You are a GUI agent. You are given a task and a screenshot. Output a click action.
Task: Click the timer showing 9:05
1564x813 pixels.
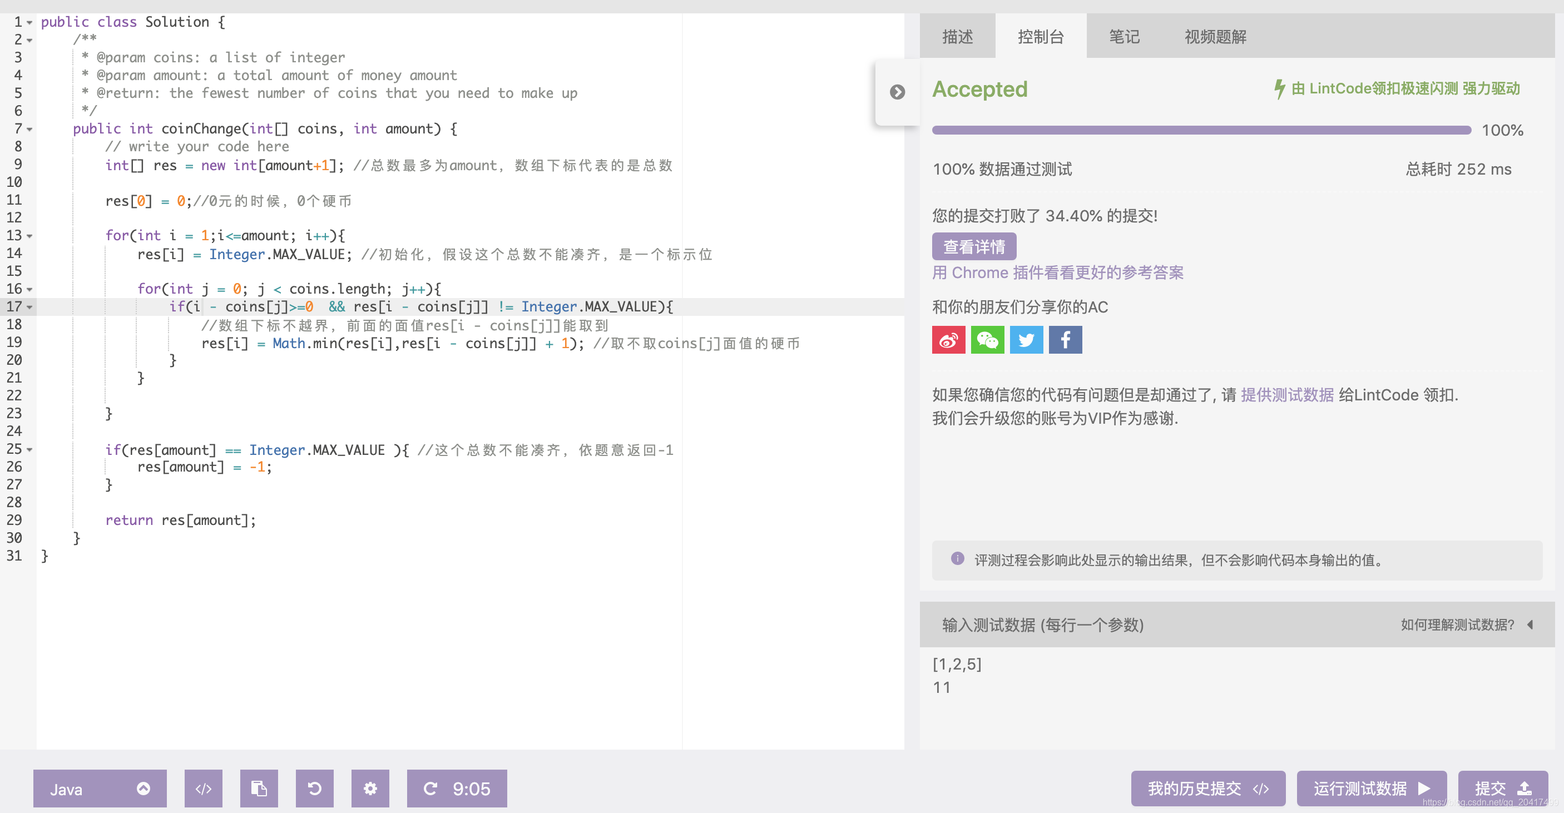point(457,788)
